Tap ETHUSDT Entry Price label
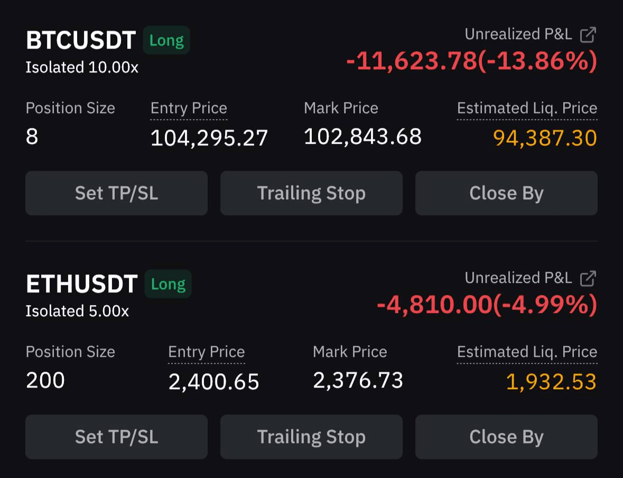 point(207,352)
